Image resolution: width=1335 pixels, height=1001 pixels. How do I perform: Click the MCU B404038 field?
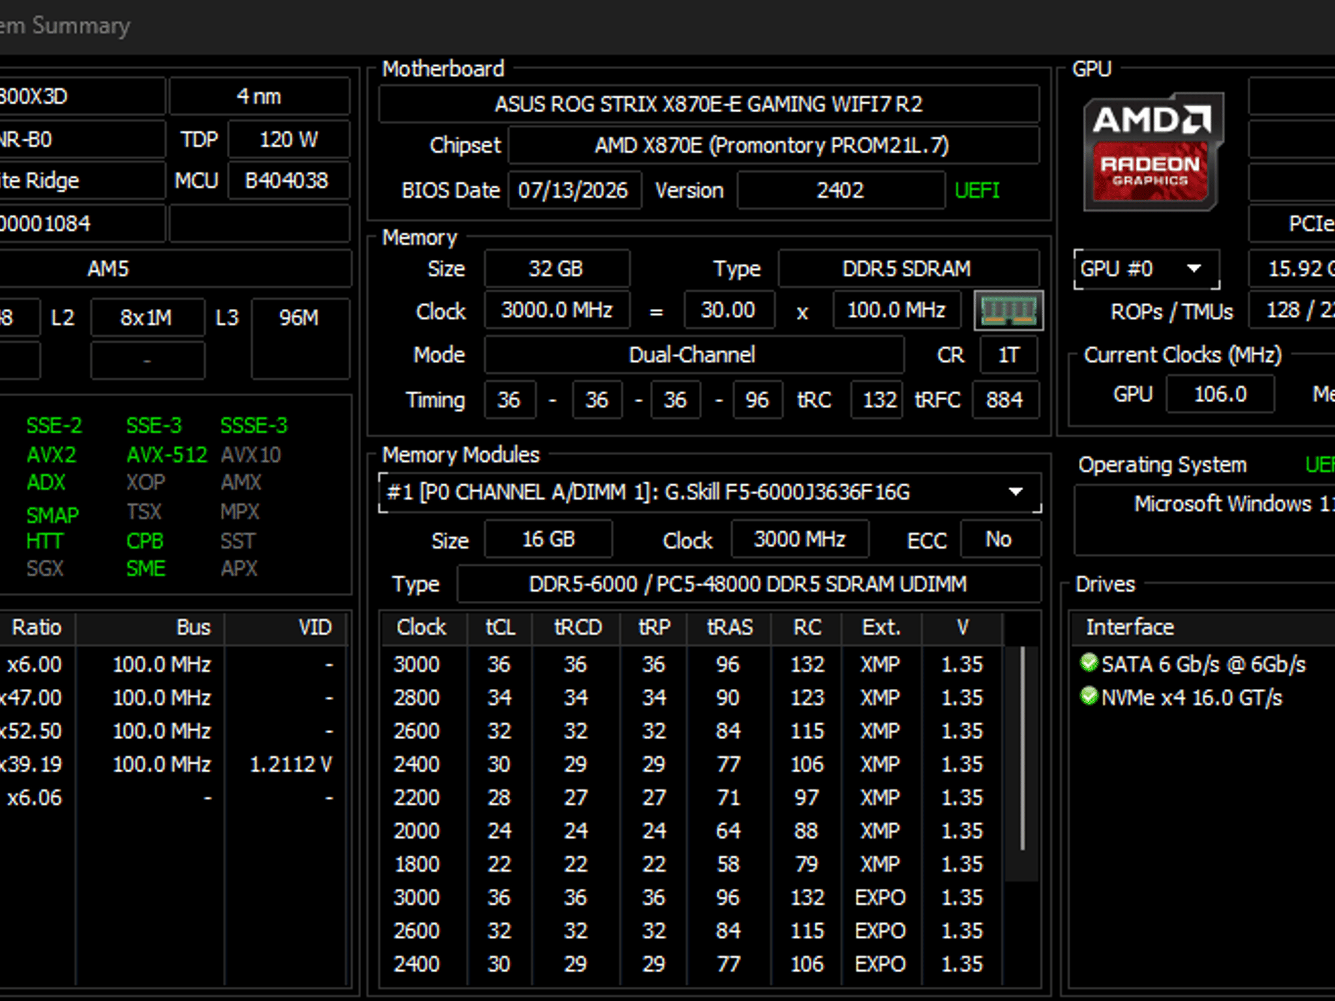point(289,181)
